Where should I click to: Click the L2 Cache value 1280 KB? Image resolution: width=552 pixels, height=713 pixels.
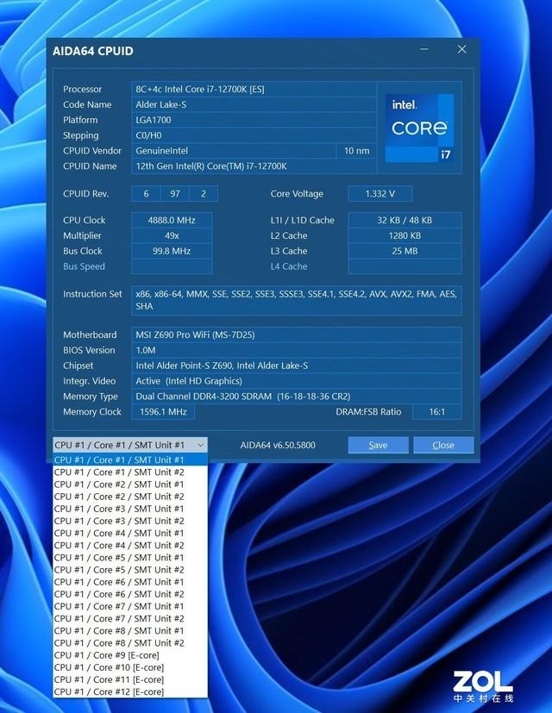tap(405, 235)
